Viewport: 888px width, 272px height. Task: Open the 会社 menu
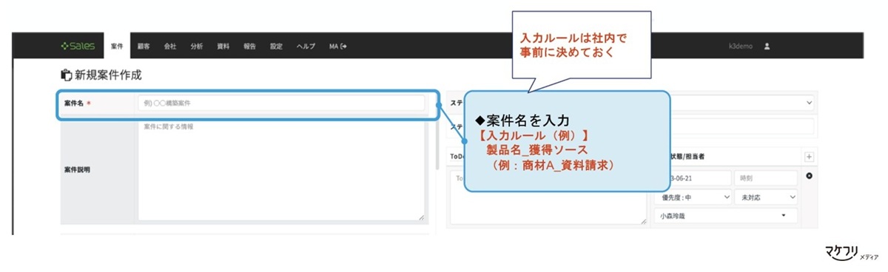click(x=170, y=46)
